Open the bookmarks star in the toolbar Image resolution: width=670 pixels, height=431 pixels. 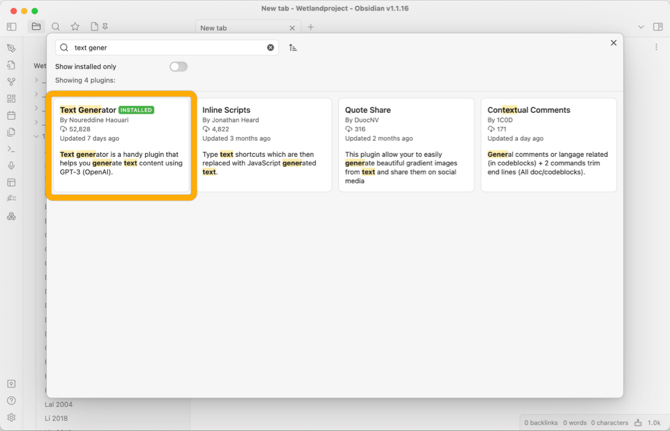pyautogui.click(x=75, y=26)
